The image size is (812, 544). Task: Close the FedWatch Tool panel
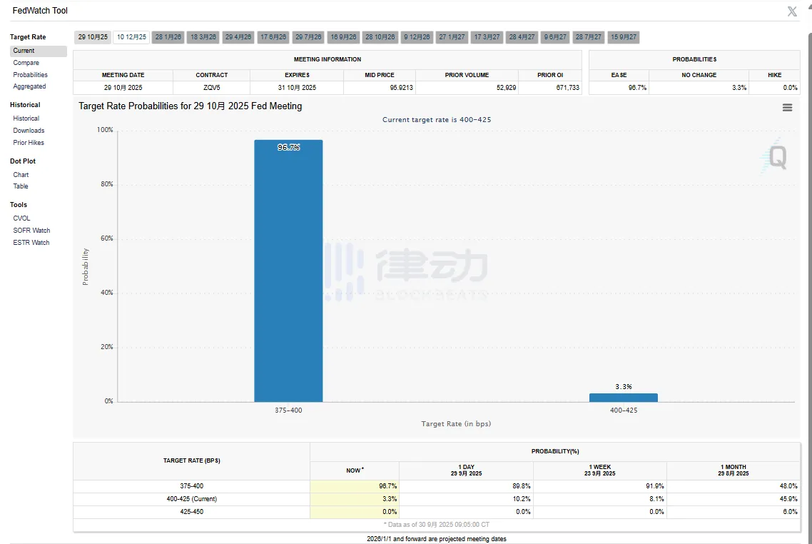(x=792, y=11)
